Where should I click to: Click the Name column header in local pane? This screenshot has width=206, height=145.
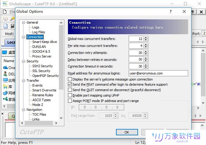[9, 61]
